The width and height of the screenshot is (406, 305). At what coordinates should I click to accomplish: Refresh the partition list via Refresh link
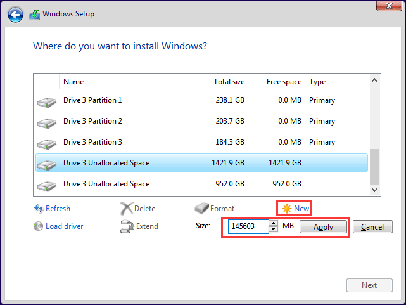pyautogui.click(x=58, y=209)
